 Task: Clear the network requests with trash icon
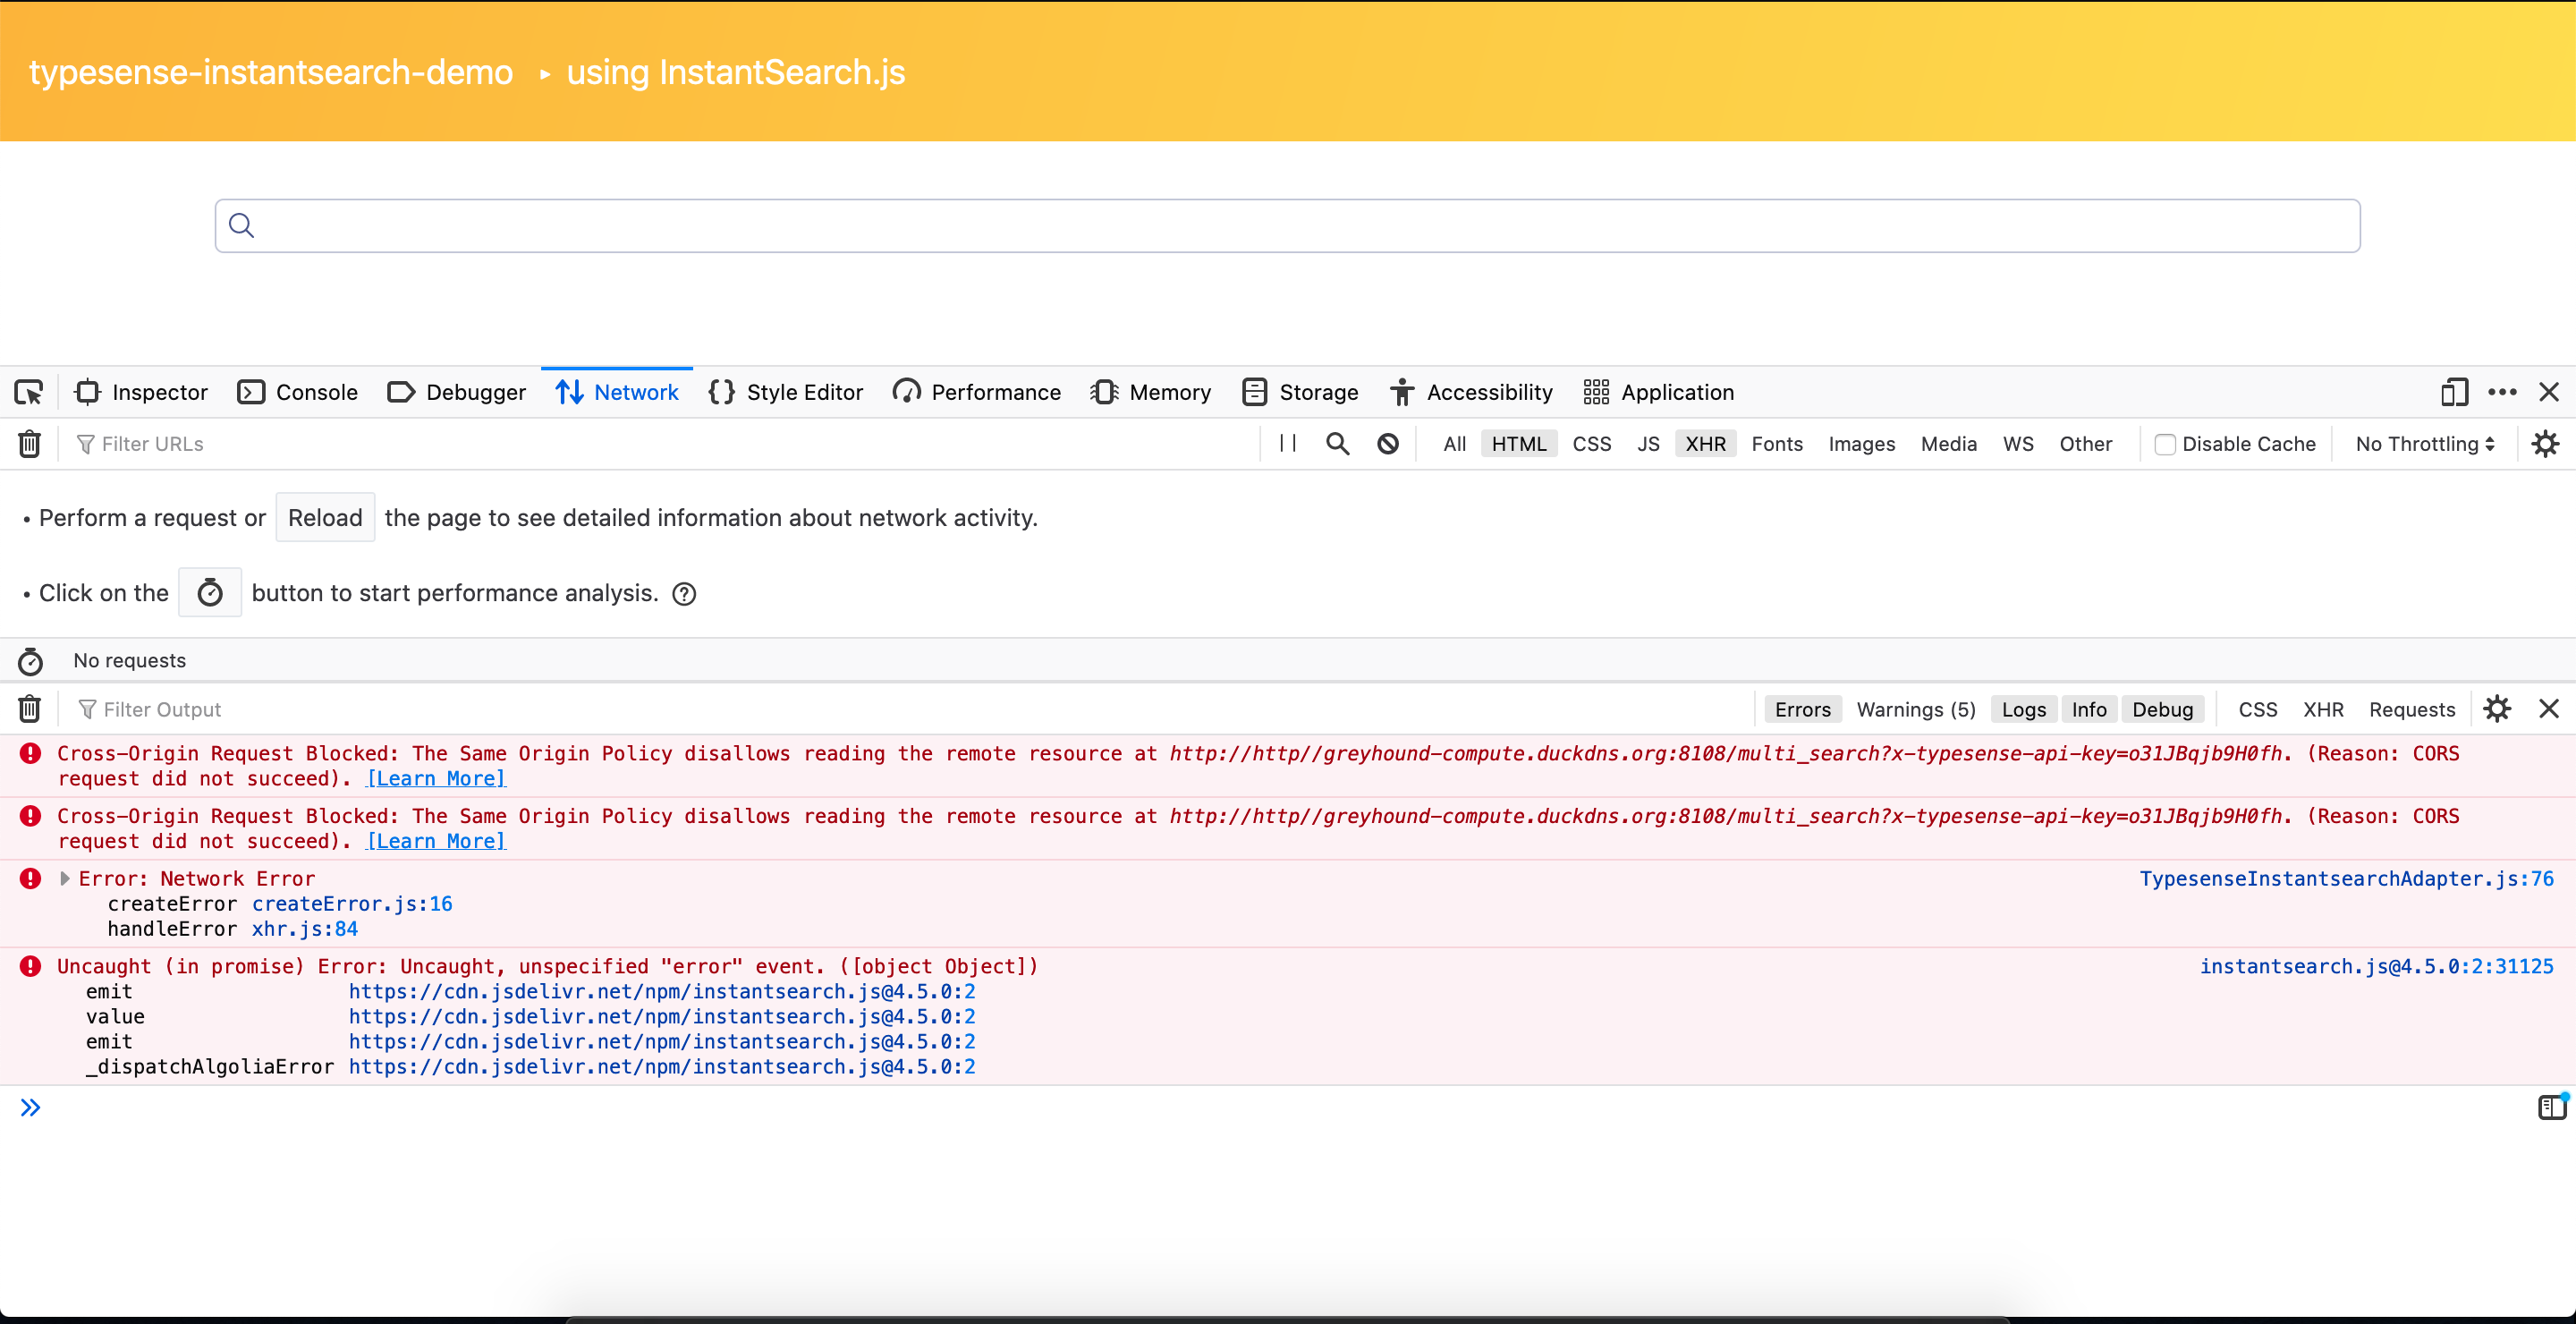pyautogui.click(x=30, y=444)
